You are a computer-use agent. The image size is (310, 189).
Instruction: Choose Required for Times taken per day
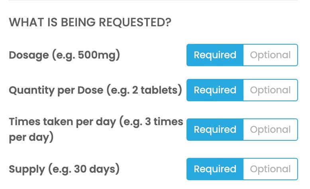[215, 130]
